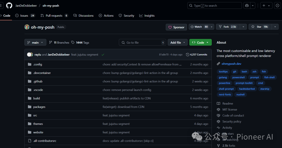Screen dimensions: 282x148
Task: Open the website folder
Action: (x=38, y=132)
